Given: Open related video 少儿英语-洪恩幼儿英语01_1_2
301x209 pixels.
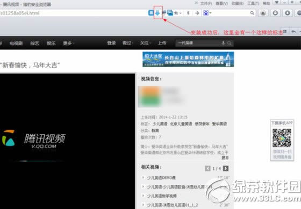Looking at the screenshot, I should click(173, 205).
